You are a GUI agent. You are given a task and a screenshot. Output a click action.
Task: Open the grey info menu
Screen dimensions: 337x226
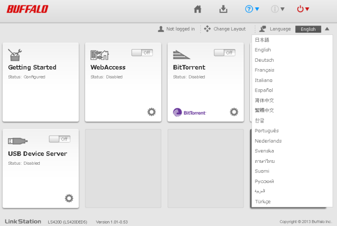[x=278, y=9]
